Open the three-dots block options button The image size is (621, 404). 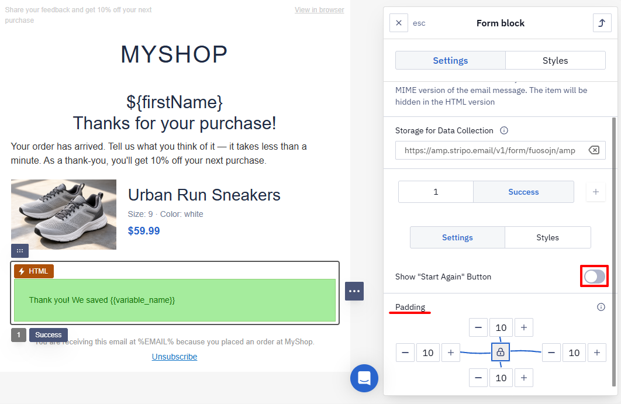(354, 291)
